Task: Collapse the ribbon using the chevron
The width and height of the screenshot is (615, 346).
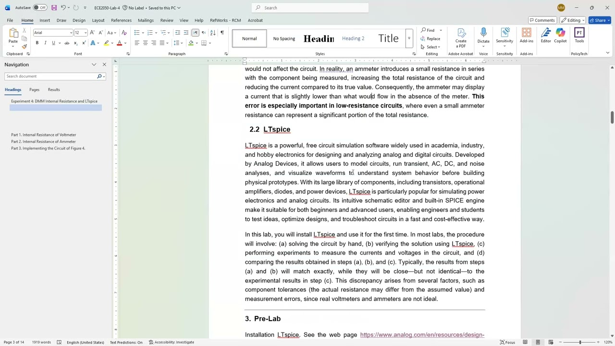Action: [x=607, y=53]
